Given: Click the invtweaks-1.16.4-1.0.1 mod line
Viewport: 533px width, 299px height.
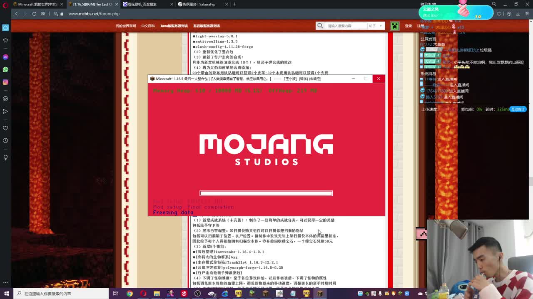Looking at the screenshot, I should pos(228,252).
